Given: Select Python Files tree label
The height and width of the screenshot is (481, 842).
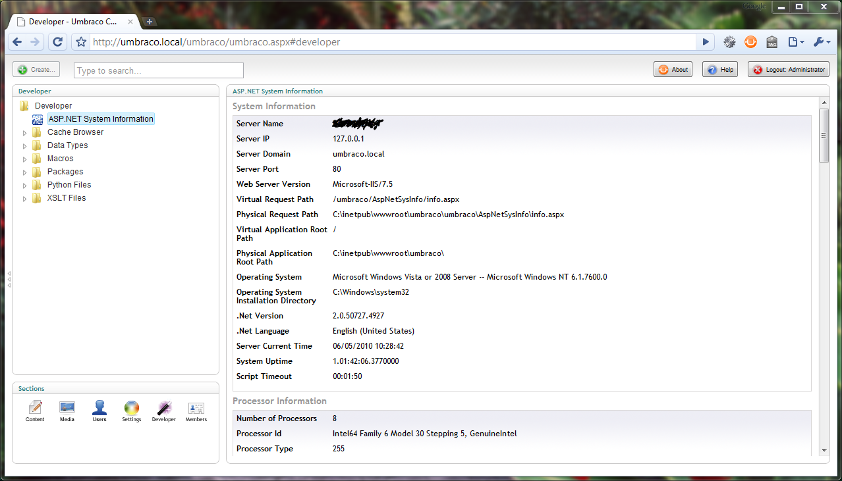Looking at the screenshot, I should coord(69,185).
